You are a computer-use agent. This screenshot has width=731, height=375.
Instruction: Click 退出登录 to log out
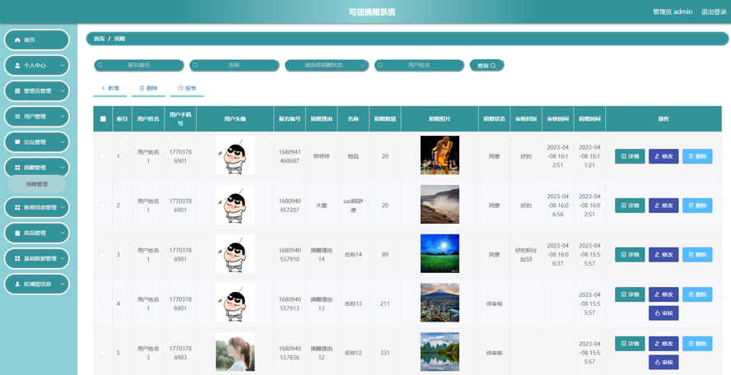(x=714, y=12)
